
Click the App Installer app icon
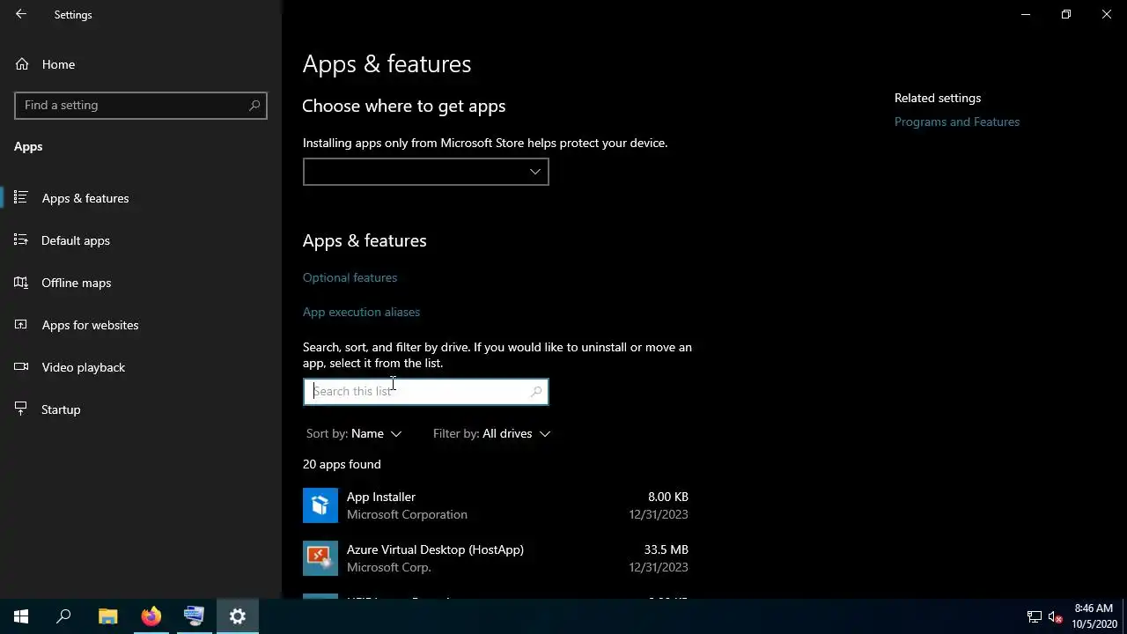320,505
